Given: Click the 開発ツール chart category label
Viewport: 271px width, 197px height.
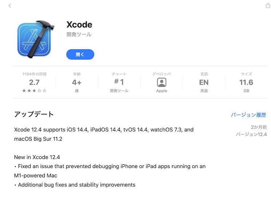Looking at the screenshot, I should [x=119, y=91].
